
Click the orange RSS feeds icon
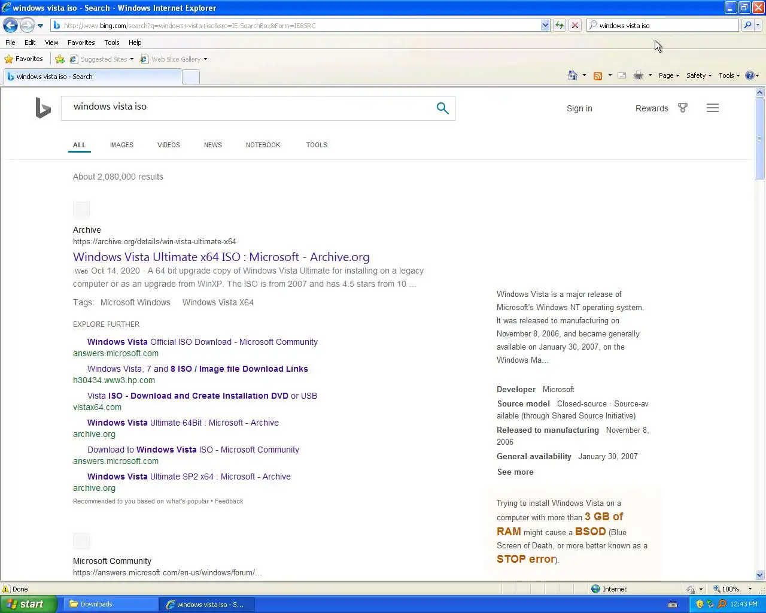tap(597, 75)
